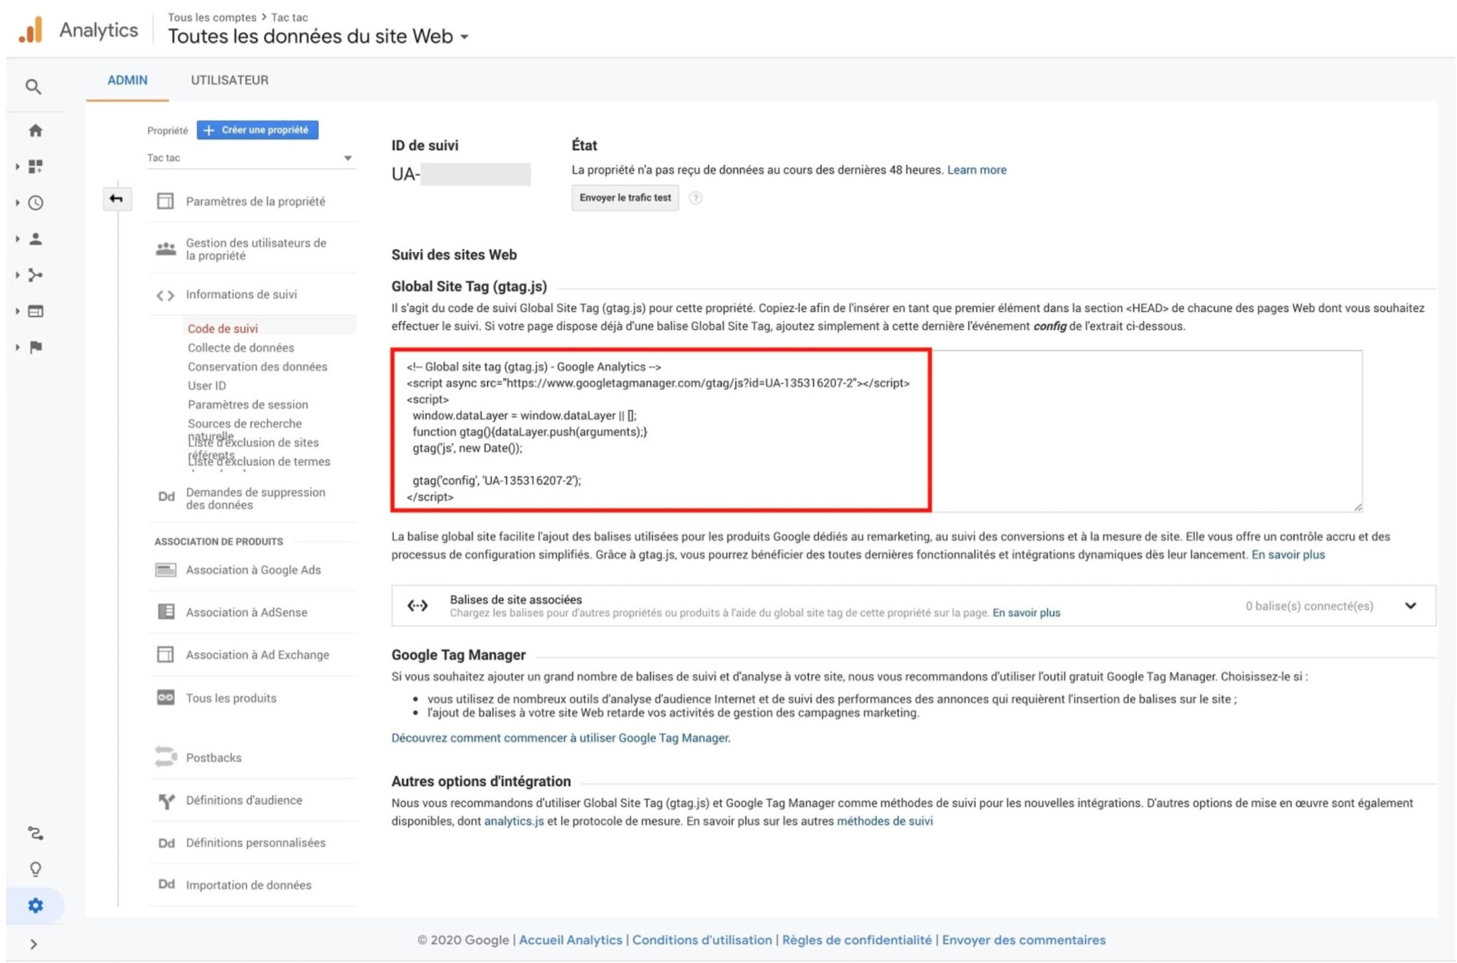
Task: Select Paramètres de session menu item
Action: (248, 404)
